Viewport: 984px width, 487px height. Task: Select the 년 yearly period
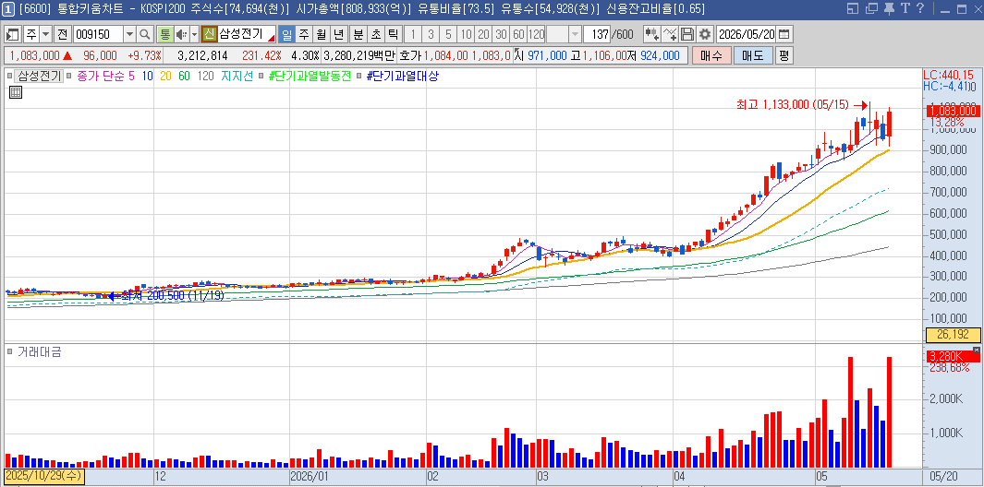tap(339, 34)
